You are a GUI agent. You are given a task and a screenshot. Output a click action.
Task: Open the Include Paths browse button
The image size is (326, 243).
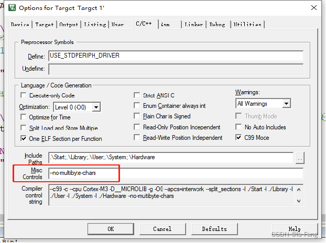pyautogui.click(x=300, y=158)
